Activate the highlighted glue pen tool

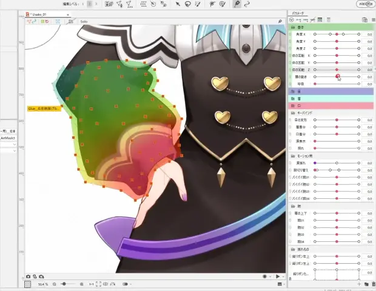point(237,4)
